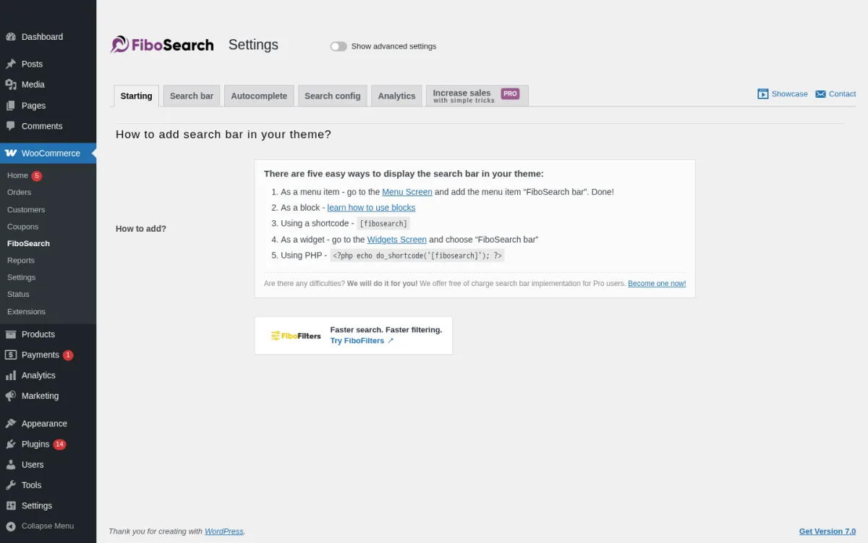Click the Dashboard gauge icon

[x=11, y=37]
